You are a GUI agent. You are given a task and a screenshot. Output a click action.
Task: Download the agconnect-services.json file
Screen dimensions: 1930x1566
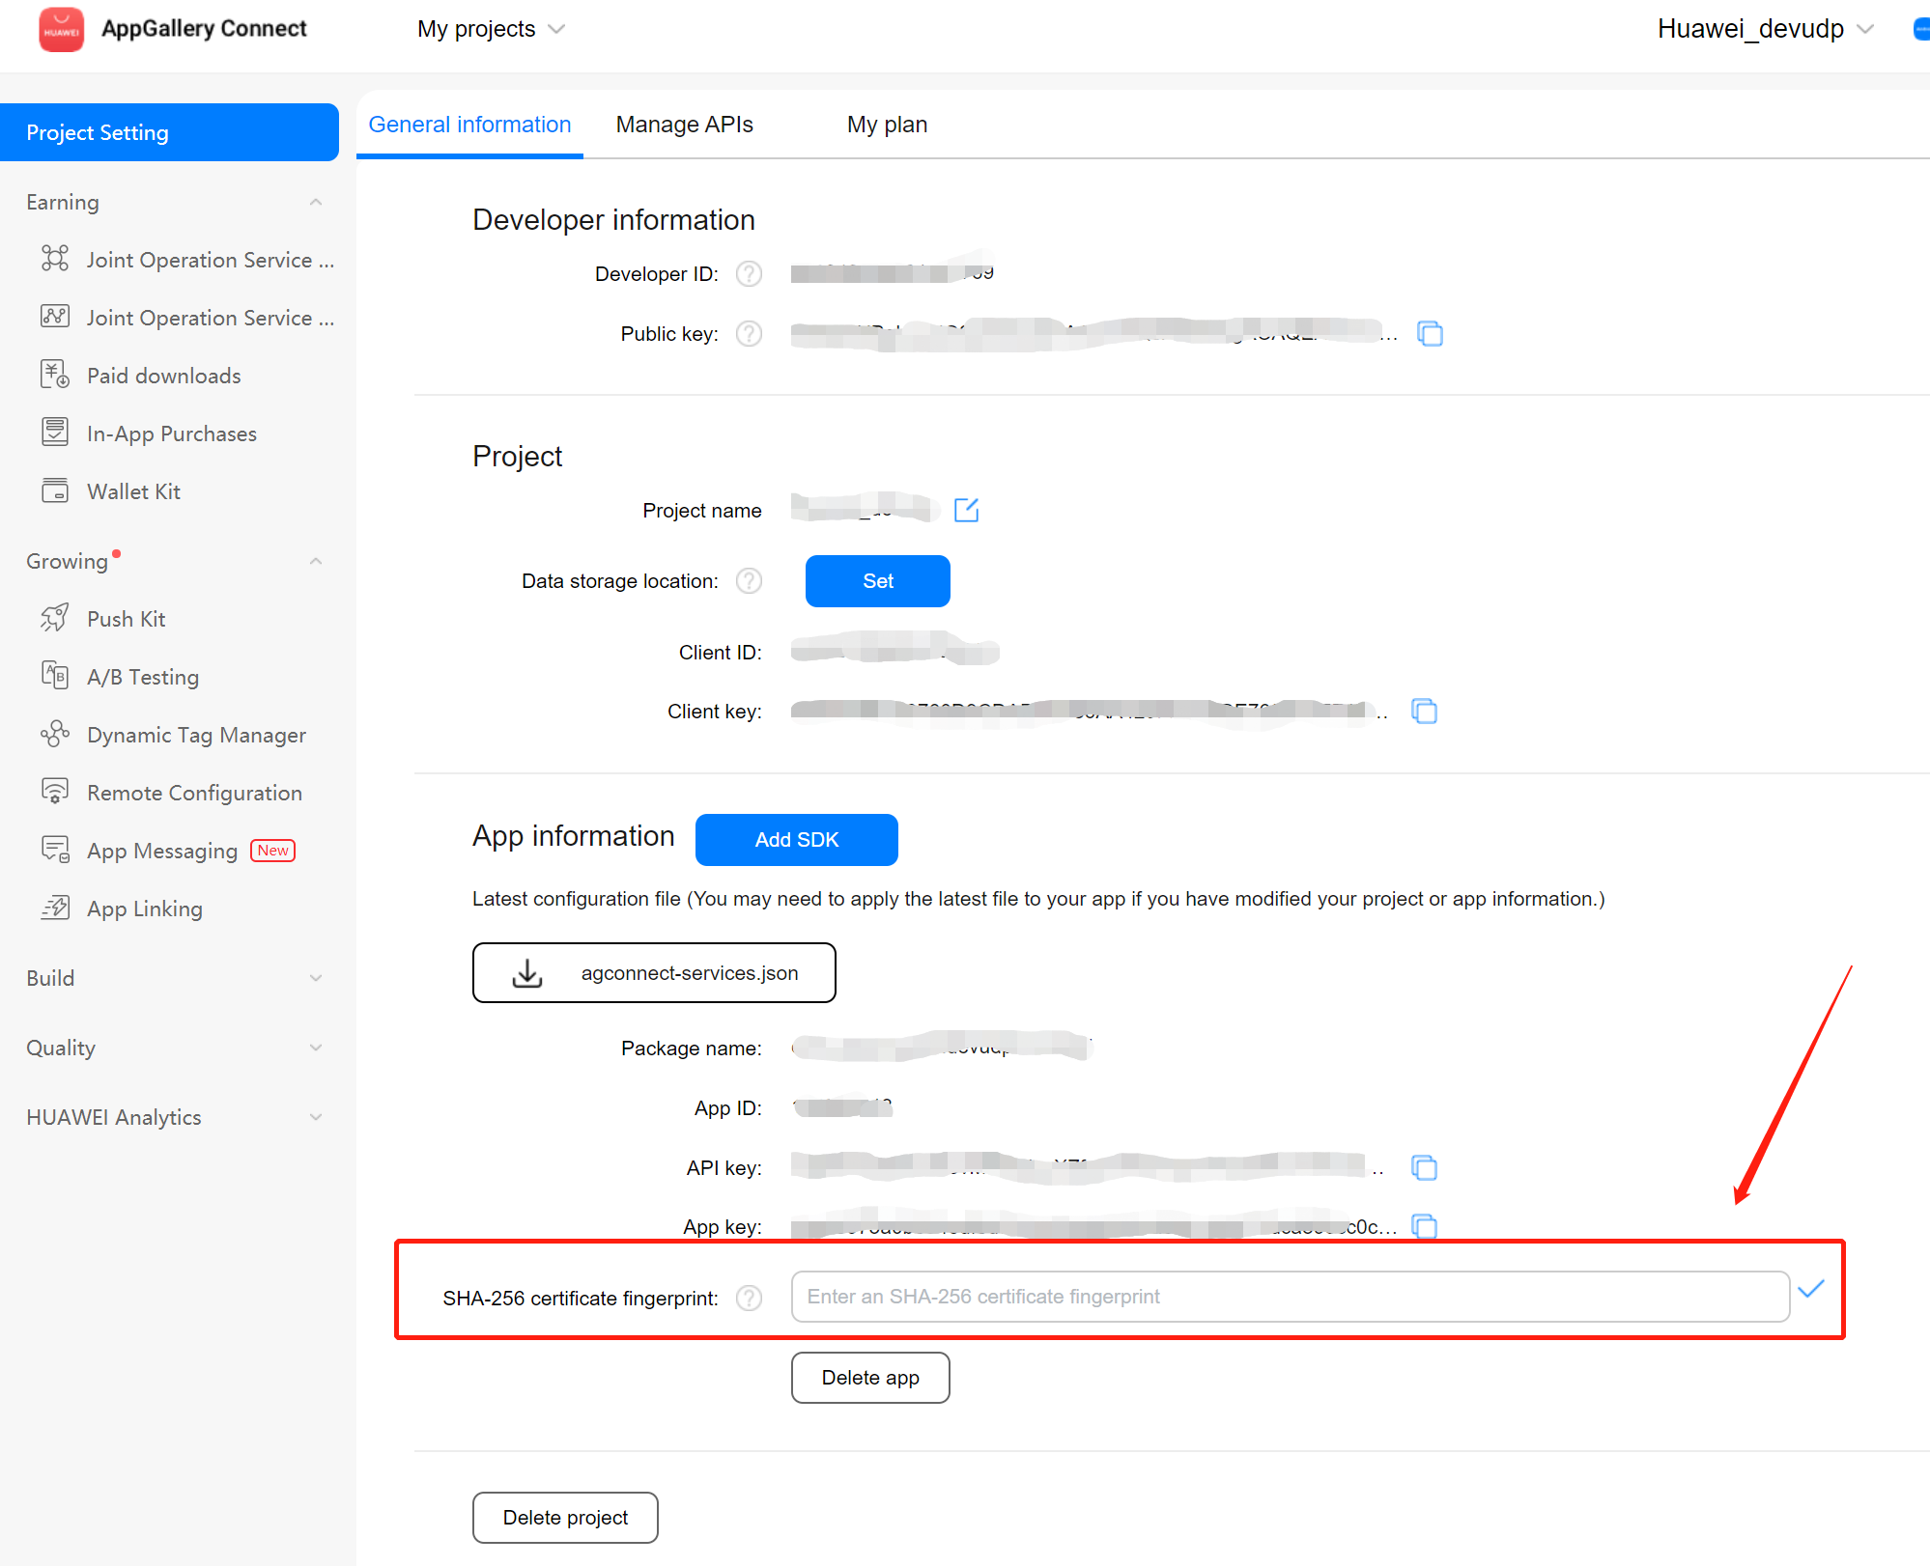pos(654,973)
